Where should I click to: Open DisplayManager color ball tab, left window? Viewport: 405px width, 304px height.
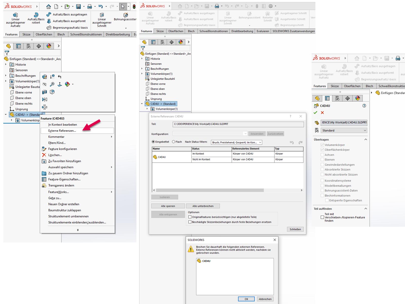tap(49, 46)
